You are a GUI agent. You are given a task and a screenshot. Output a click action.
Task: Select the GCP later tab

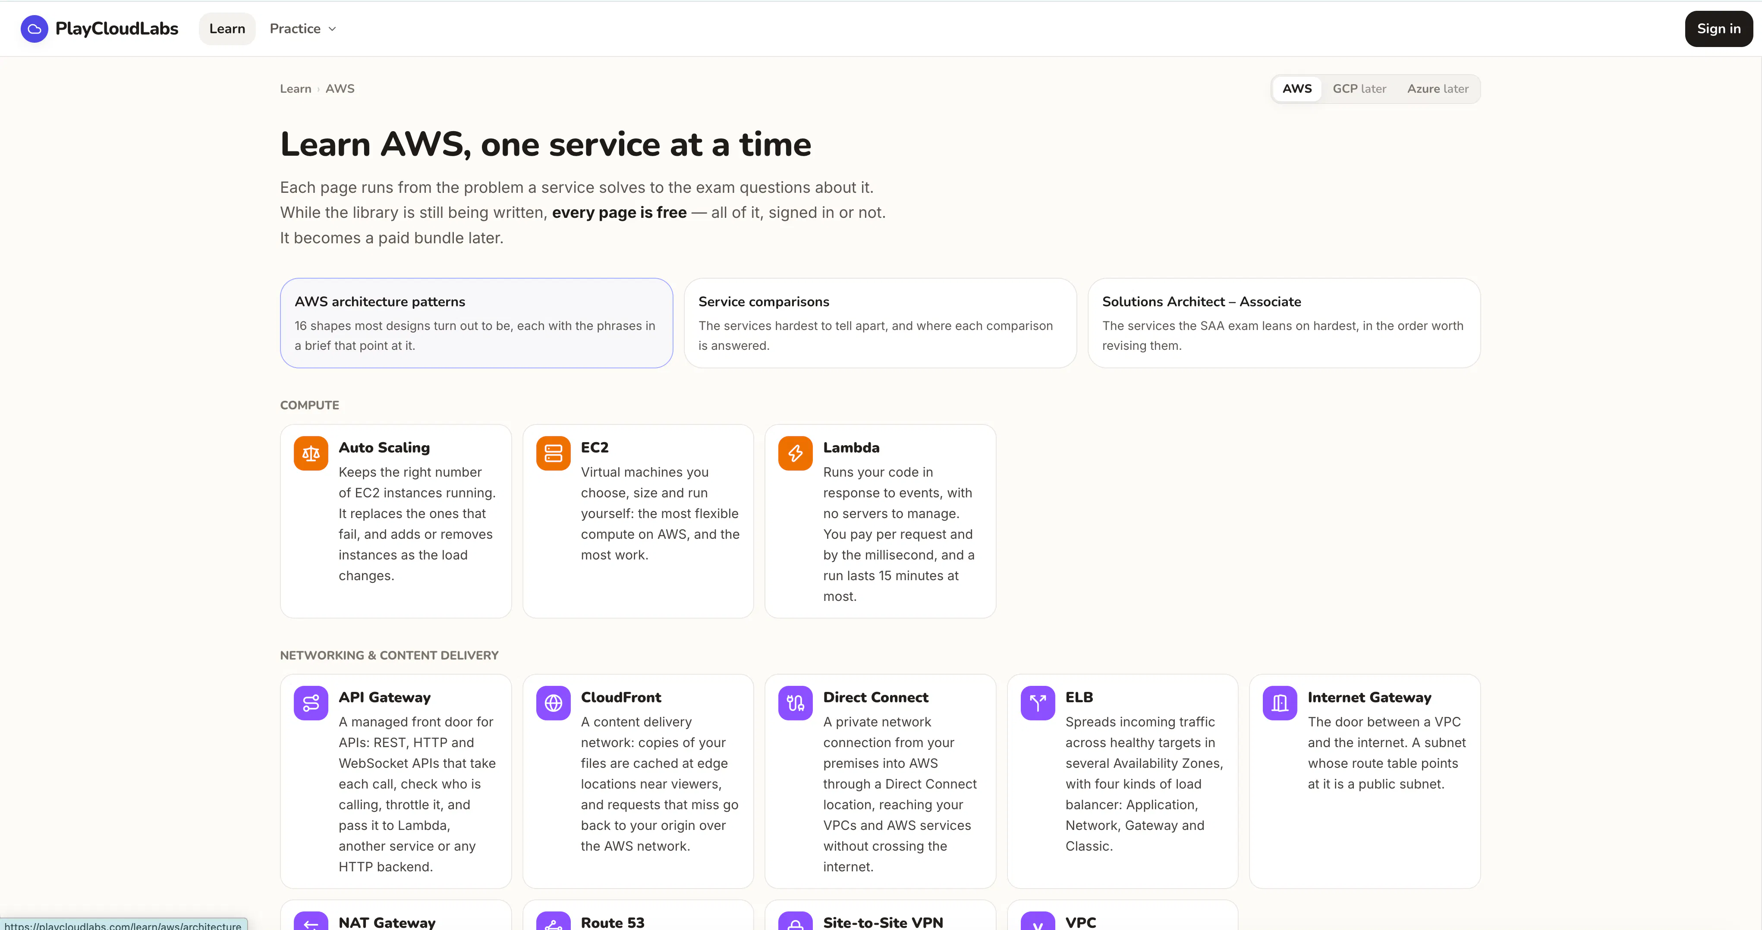click(1359, 89)
